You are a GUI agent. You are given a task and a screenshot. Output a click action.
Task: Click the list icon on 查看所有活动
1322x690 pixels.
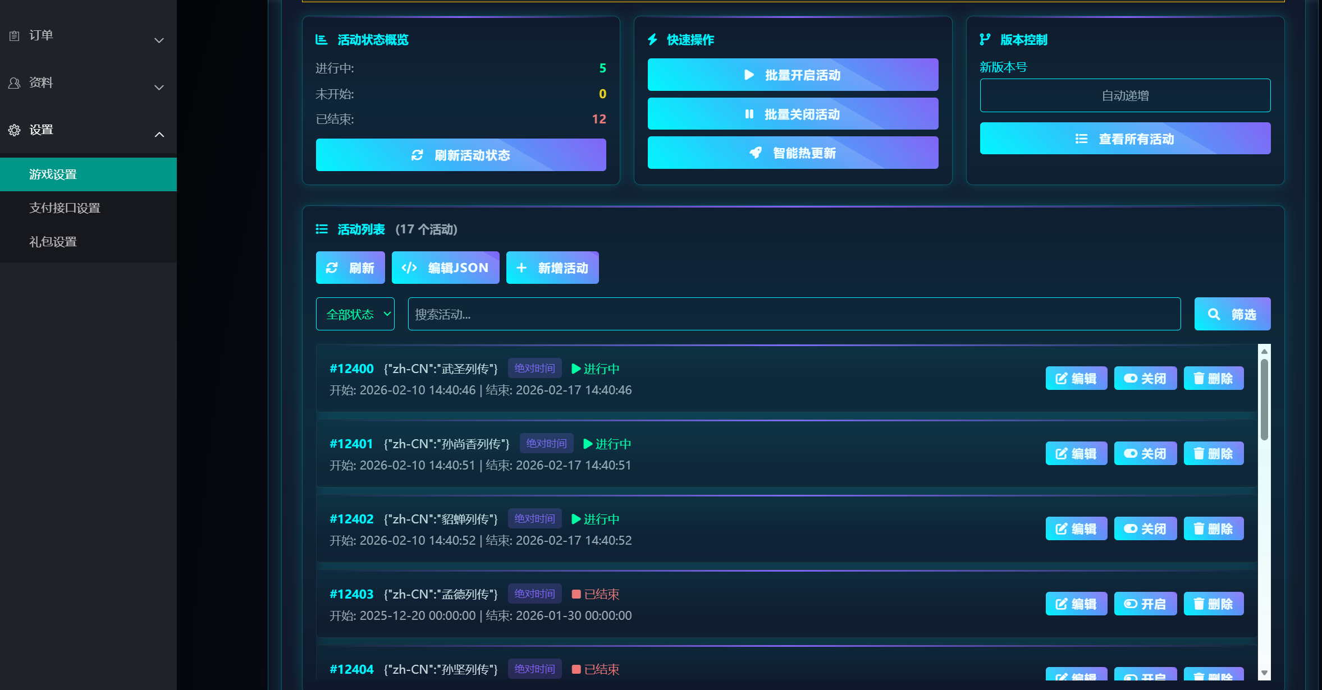tap(1081, 139)
